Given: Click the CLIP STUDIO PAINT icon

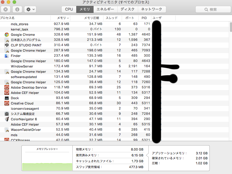Looking at the screenshot, I should tap(7, 45).
